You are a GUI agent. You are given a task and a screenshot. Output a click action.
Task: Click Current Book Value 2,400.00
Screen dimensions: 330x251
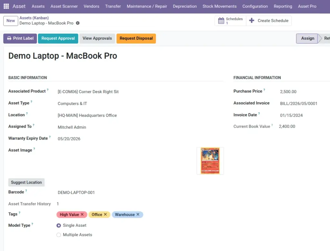[x=287, y=126]
